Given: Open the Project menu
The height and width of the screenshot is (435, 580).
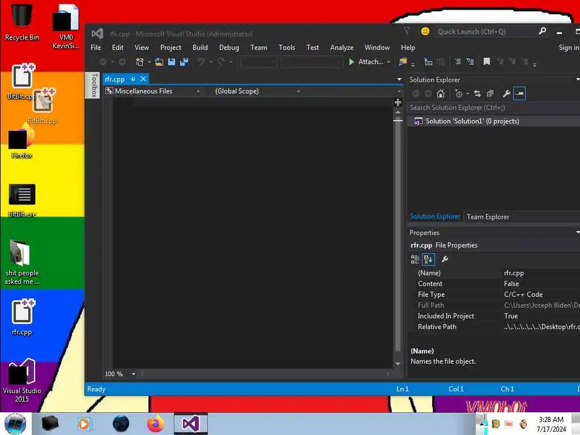Looking at the screenshot, I should [170, 48].
